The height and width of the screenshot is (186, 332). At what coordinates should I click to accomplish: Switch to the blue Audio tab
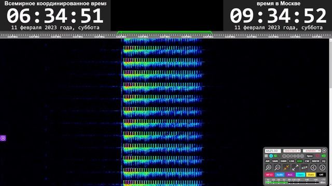[x=280, y=175]
